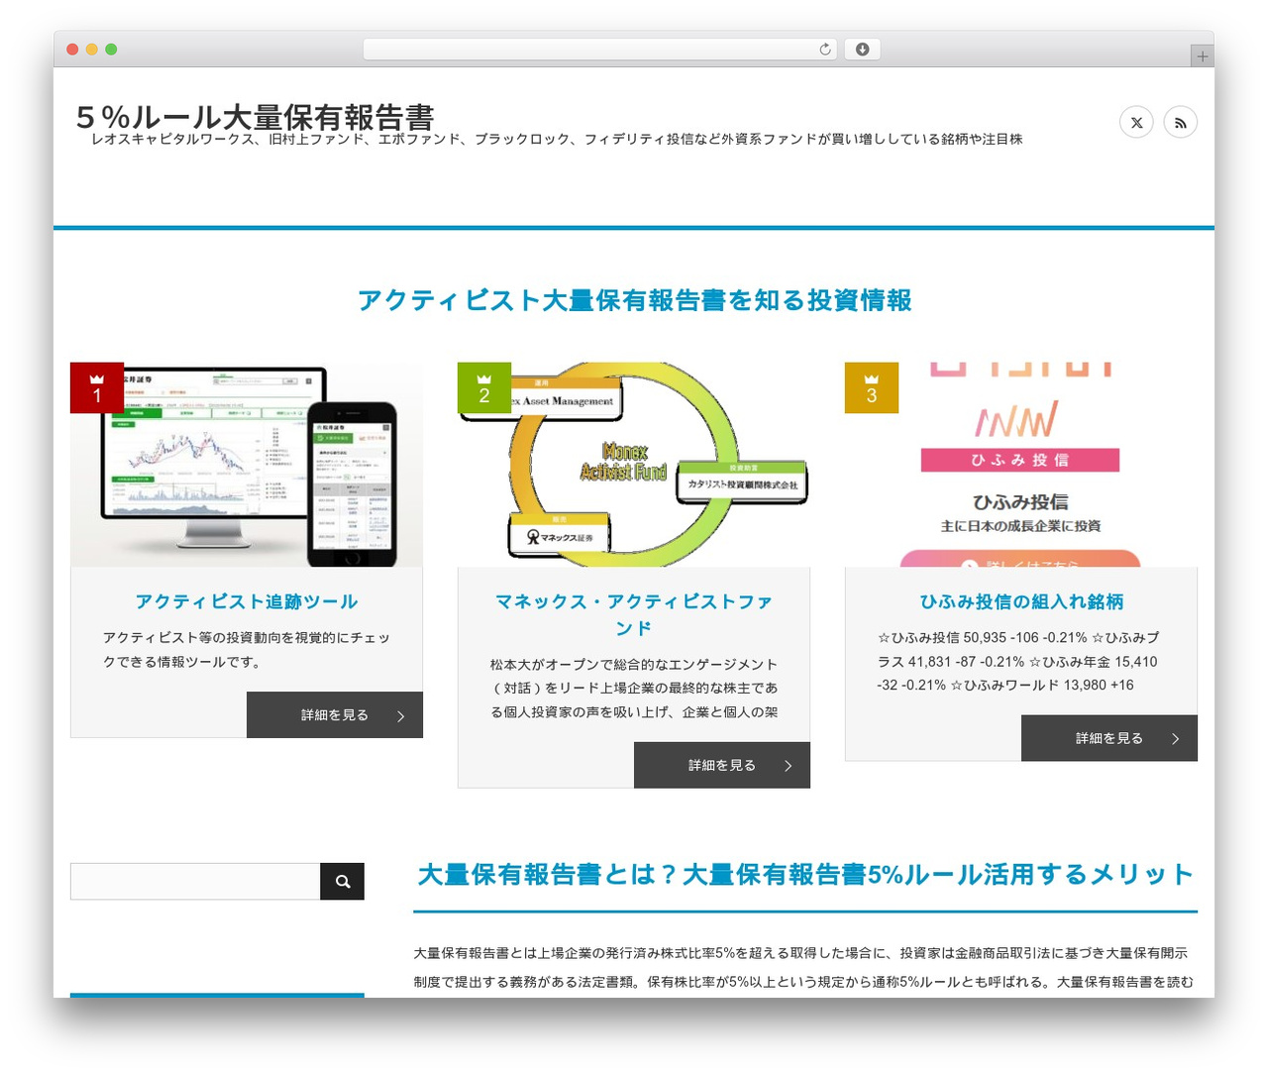The height and width of the screenshot is (1074, 1268).
Task: Open a new browser tab with plus
Action: 1202,56
